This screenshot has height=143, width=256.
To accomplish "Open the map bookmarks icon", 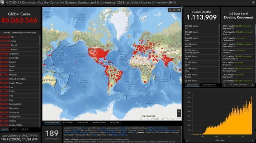I will click(170, 10).
